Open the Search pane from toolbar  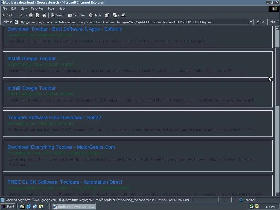pos(57,15)
